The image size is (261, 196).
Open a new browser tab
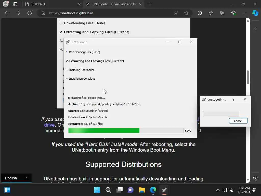[150, 4]
